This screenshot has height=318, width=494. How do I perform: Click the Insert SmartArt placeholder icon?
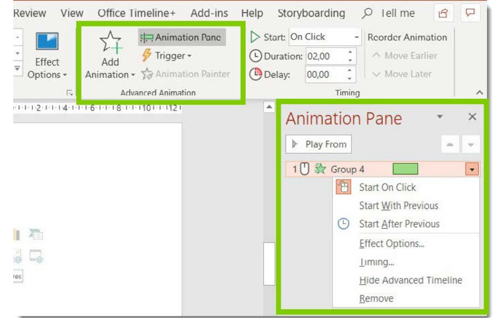(36, 234)
